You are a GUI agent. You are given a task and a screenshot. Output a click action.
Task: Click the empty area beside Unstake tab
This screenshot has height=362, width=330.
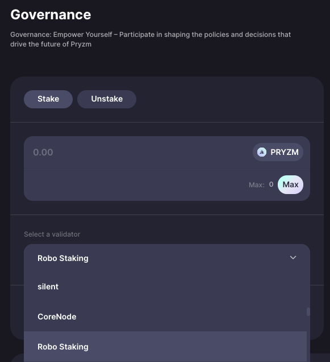[x=229, y=99]
